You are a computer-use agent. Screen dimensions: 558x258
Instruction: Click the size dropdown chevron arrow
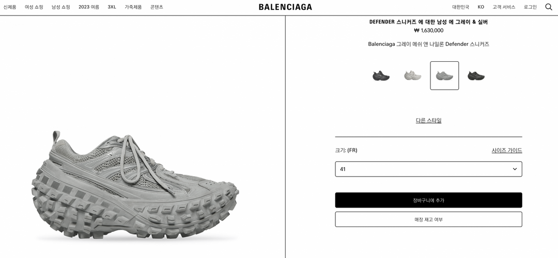coord(515,169)
